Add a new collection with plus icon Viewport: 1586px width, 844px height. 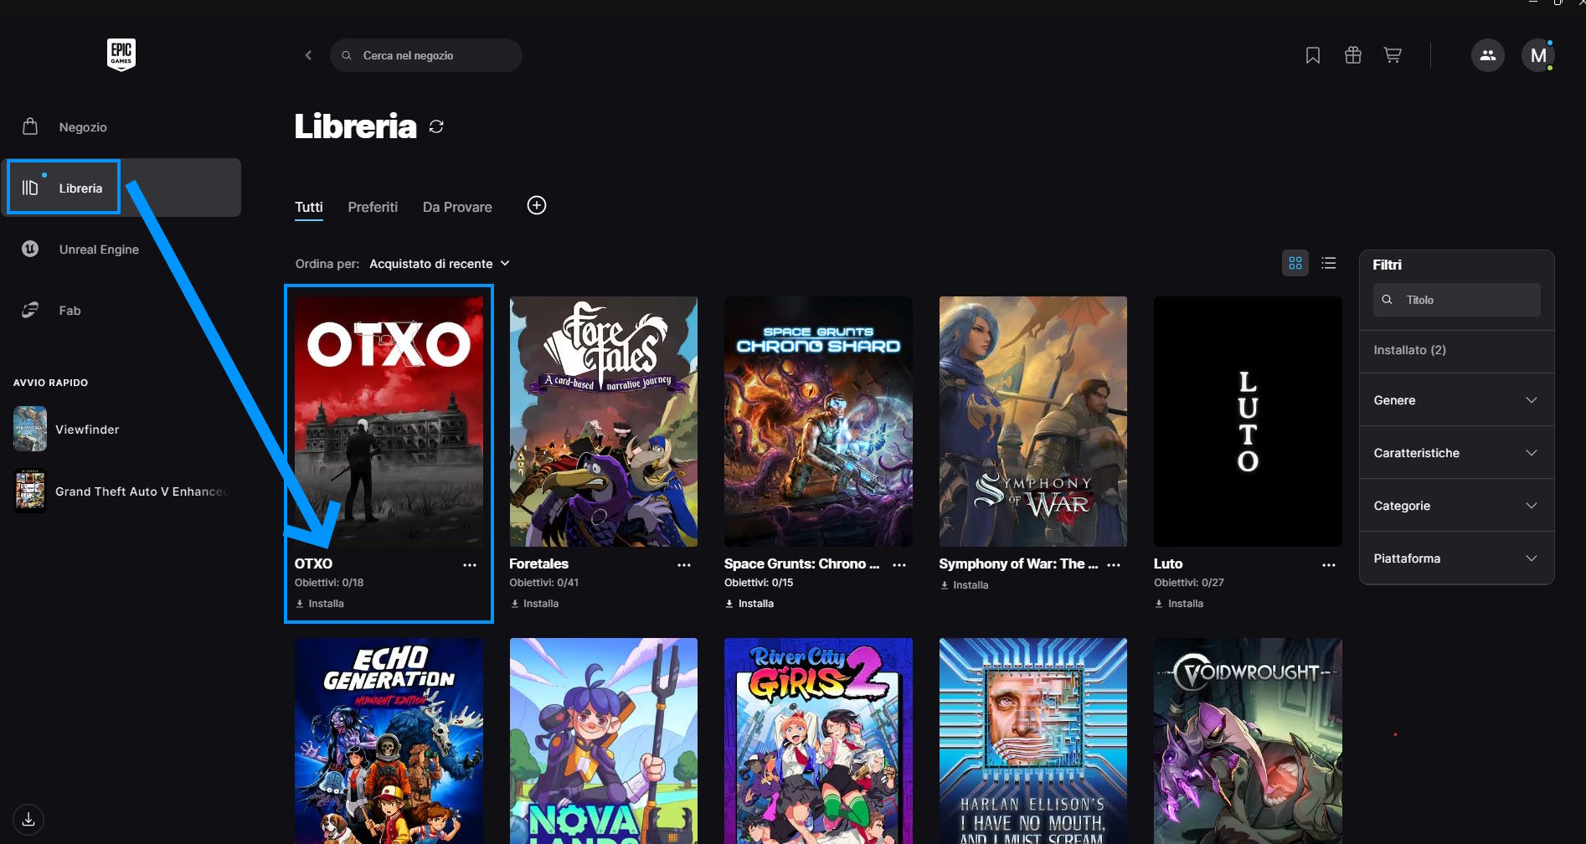click(537, 205)
